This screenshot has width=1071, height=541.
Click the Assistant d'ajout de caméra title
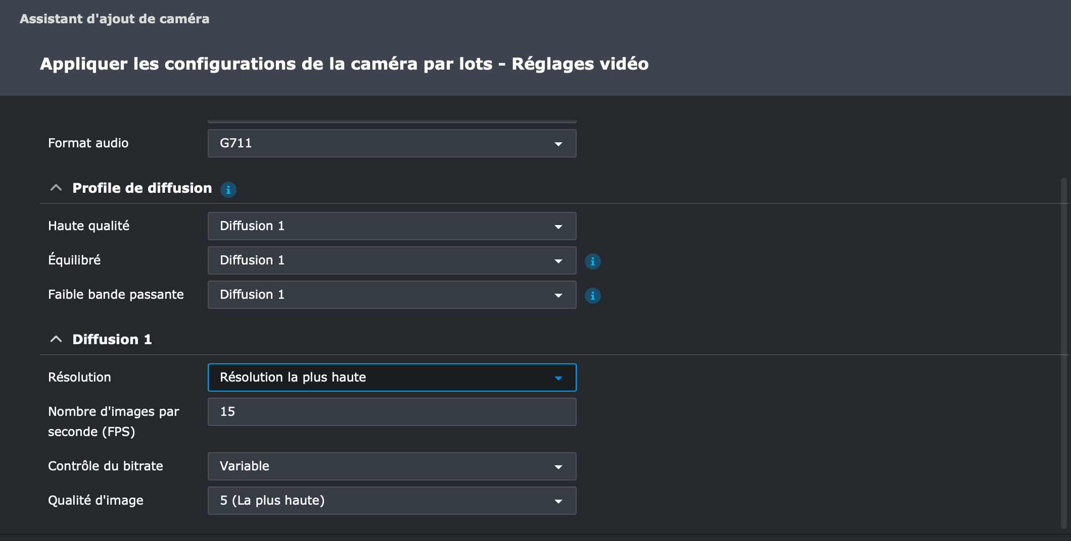pyautogui.click(x=114, y=19)
